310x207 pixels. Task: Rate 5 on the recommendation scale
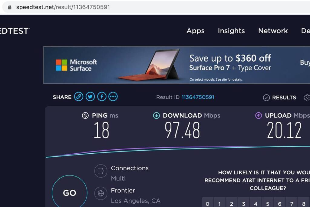[x=268, y=204]
